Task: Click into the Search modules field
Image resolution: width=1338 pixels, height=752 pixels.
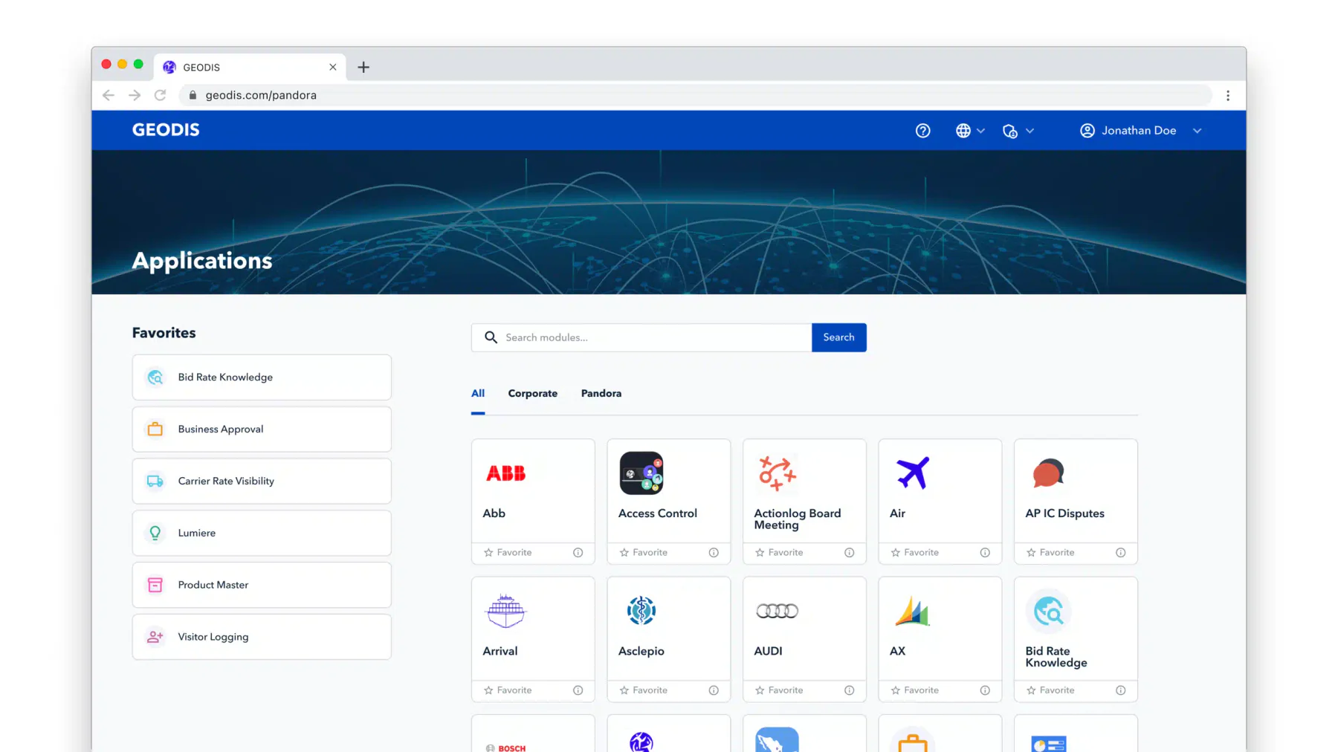Action: coord(641,337)
